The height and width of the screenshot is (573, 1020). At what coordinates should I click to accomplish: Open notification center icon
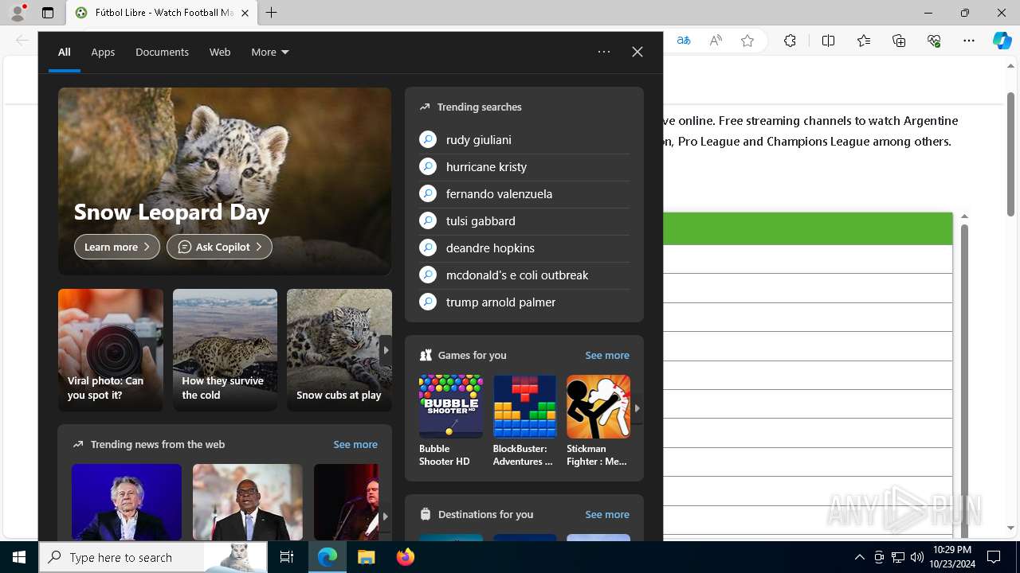pos(994,557)
